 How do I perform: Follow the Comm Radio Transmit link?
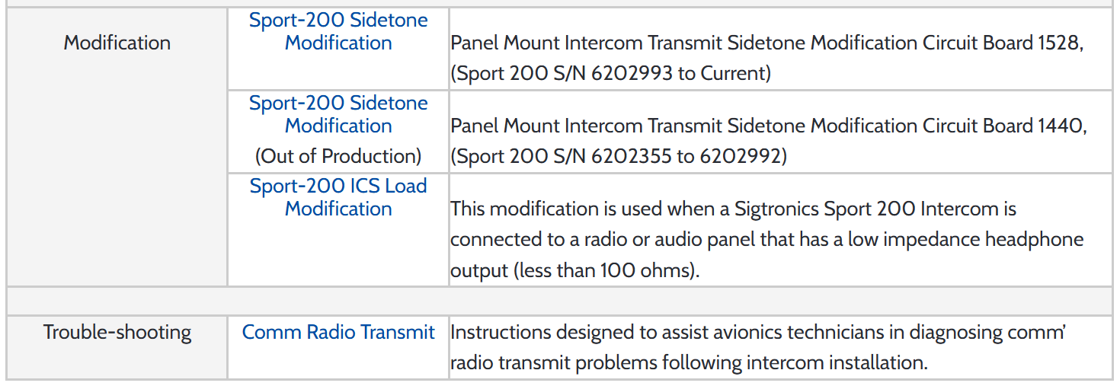[338, 333]
